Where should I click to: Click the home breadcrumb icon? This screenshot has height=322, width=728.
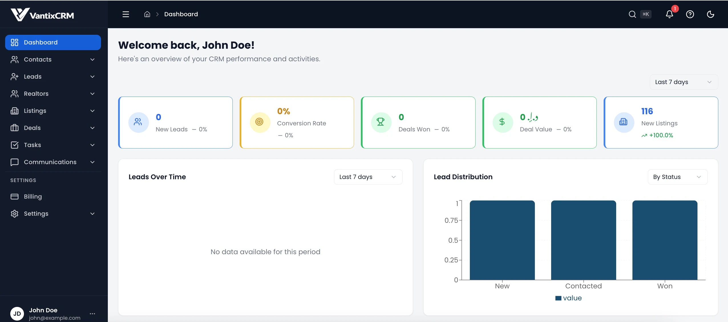(x=147, y=14)
